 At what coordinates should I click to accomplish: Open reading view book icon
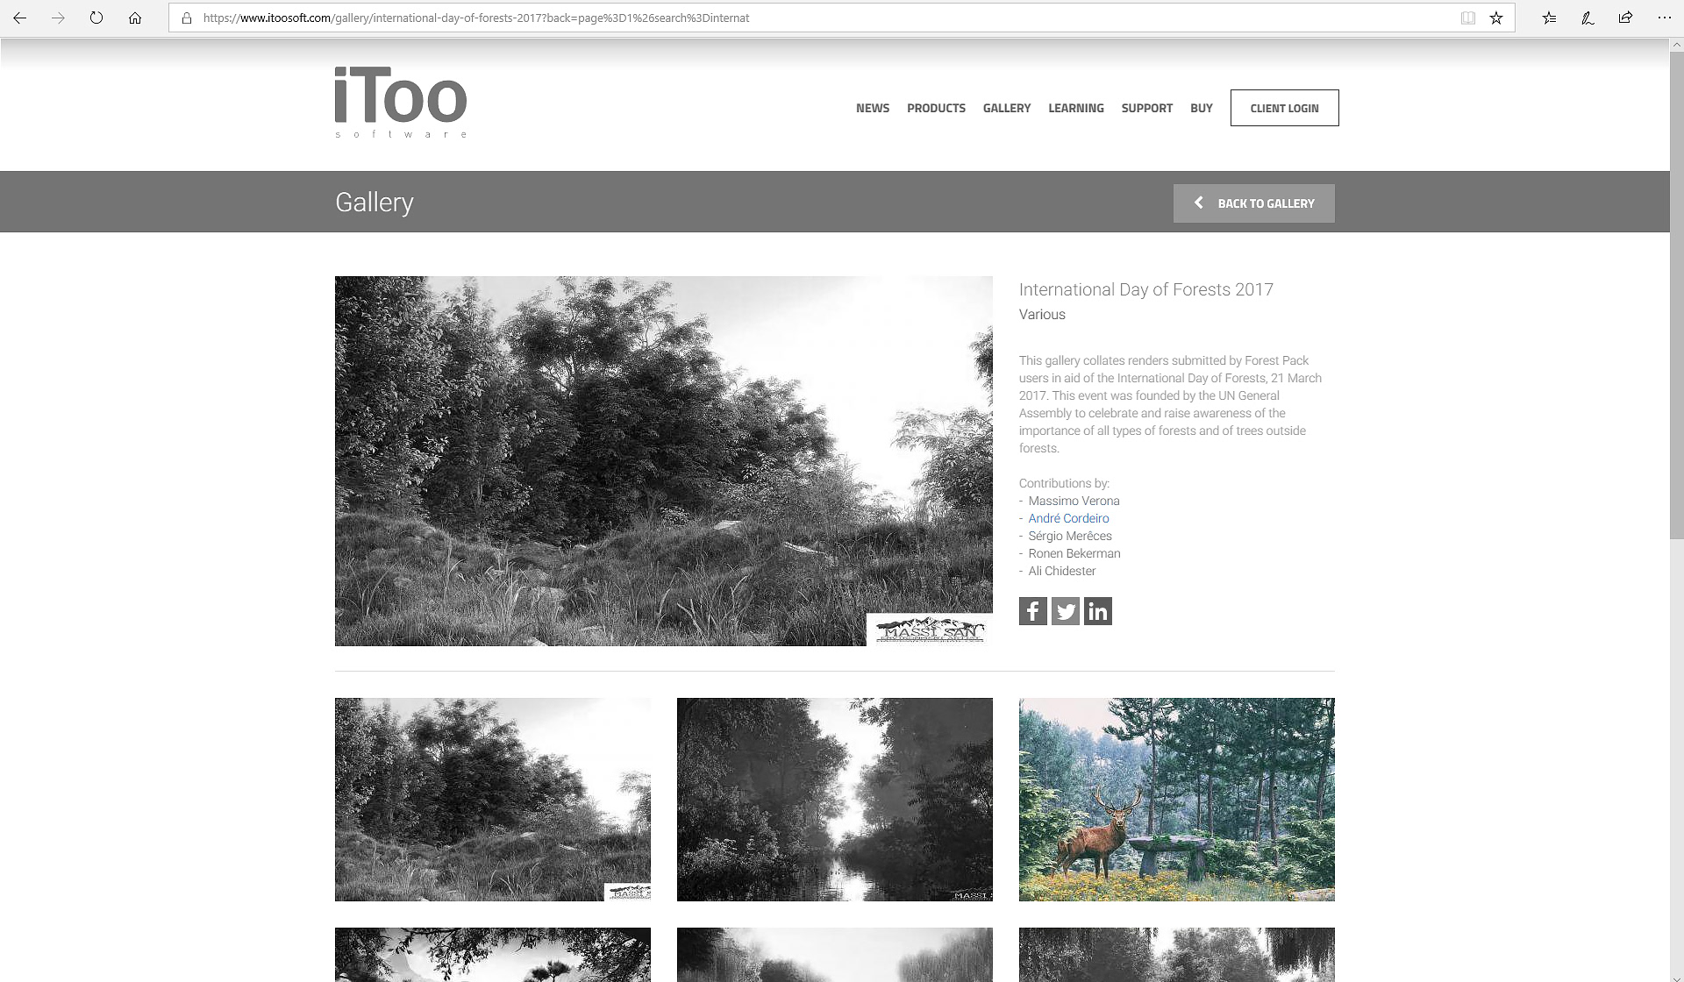(x=1467, y=18)
